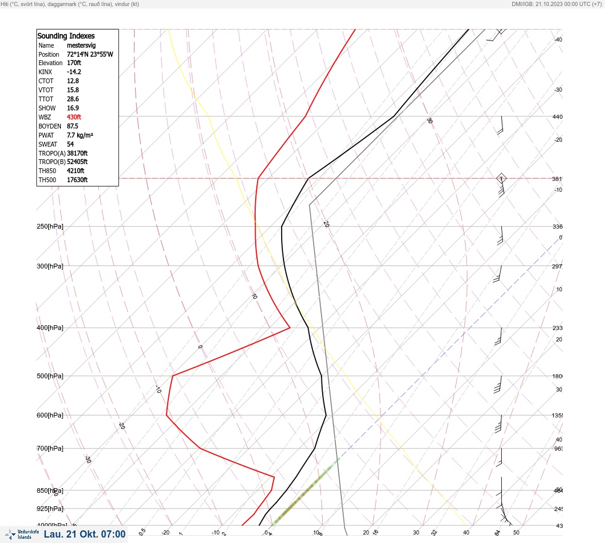
Task: Click the 600[hPa] pressure label
Action: (50, 415)
